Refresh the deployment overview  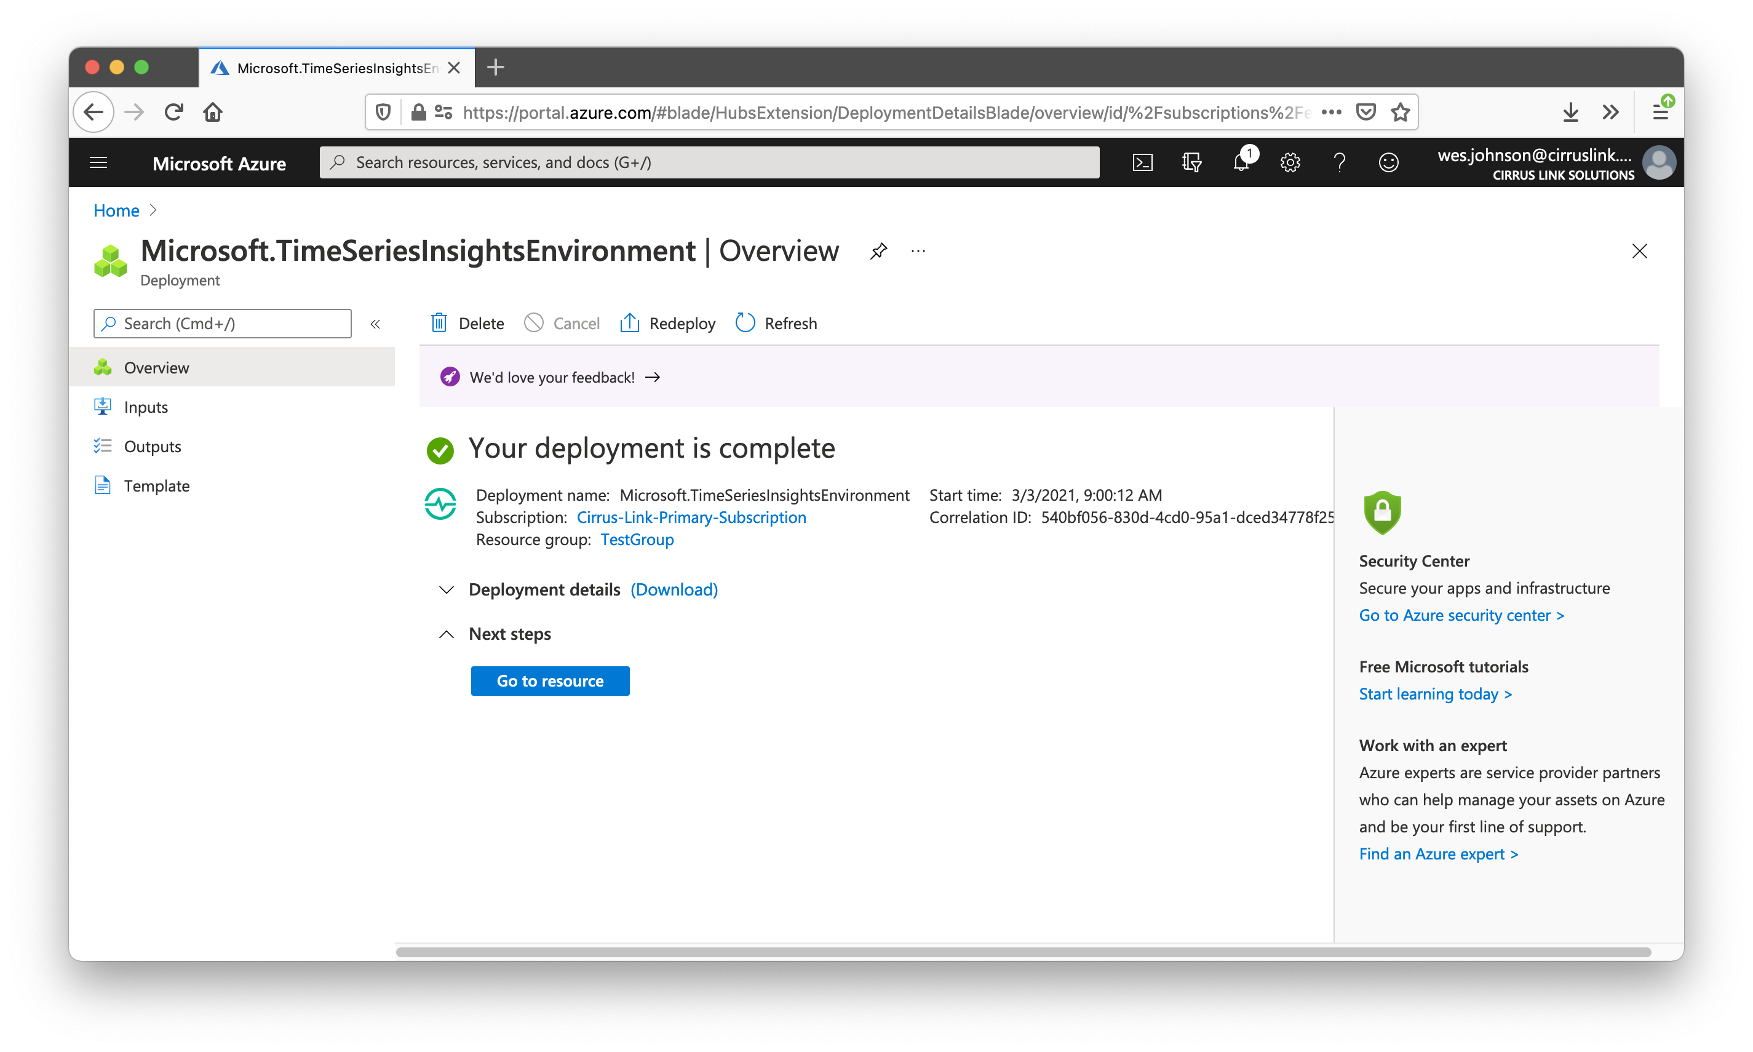tap(776, 323)
